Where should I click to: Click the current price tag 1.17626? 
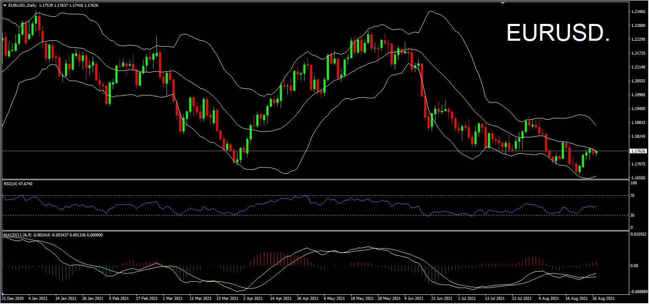(x=638, y=151)
